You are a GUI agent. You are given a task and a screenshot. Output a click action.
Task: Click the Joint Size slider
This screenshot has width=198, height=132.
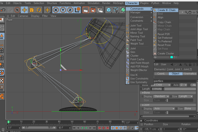click(x=181, y=112)
